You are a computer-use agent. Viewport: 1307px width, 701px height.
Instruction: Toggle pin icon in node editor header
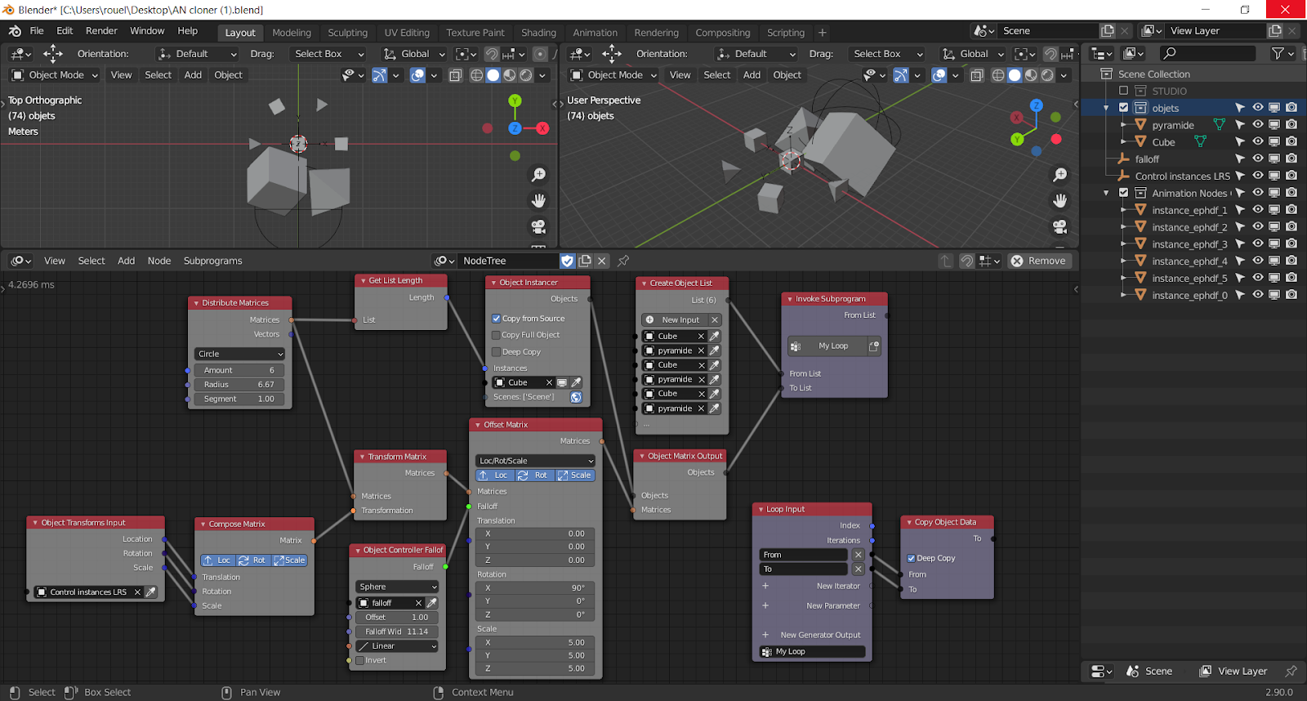[x=623, y=261]
